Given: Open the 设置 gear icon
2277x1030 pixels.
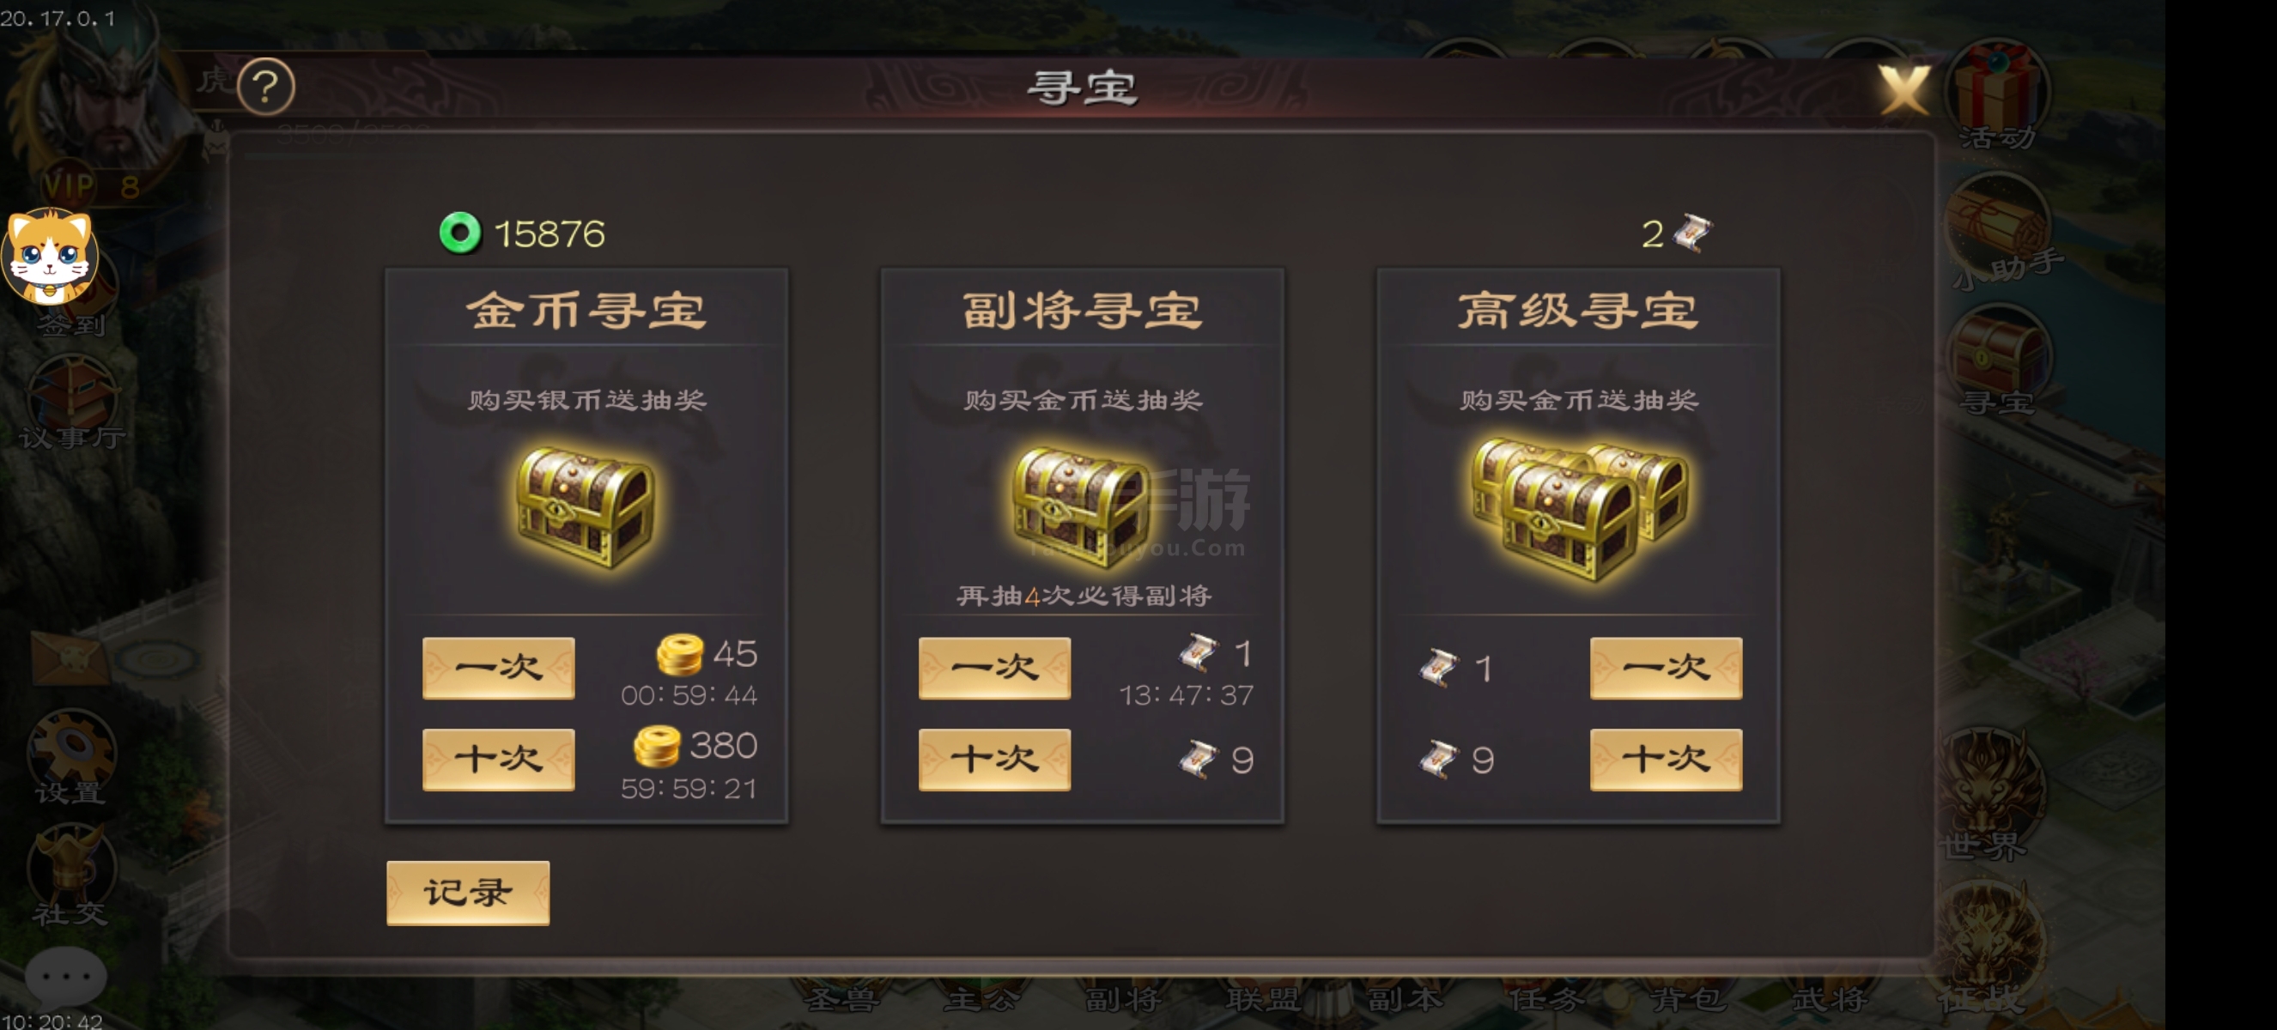Looking at the screenshot, I should coord(70,755).
